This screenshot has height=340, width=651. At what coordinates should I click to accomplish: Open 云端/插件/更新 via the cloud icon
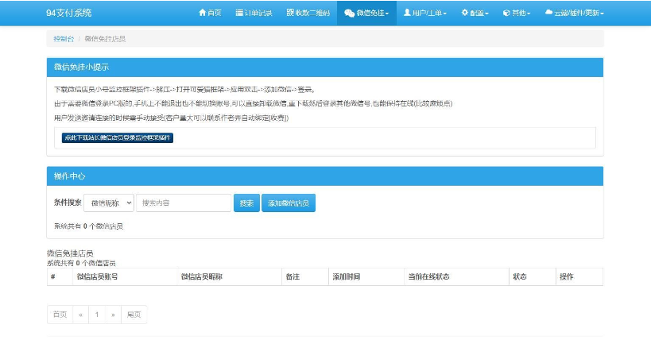pos(574,13)
